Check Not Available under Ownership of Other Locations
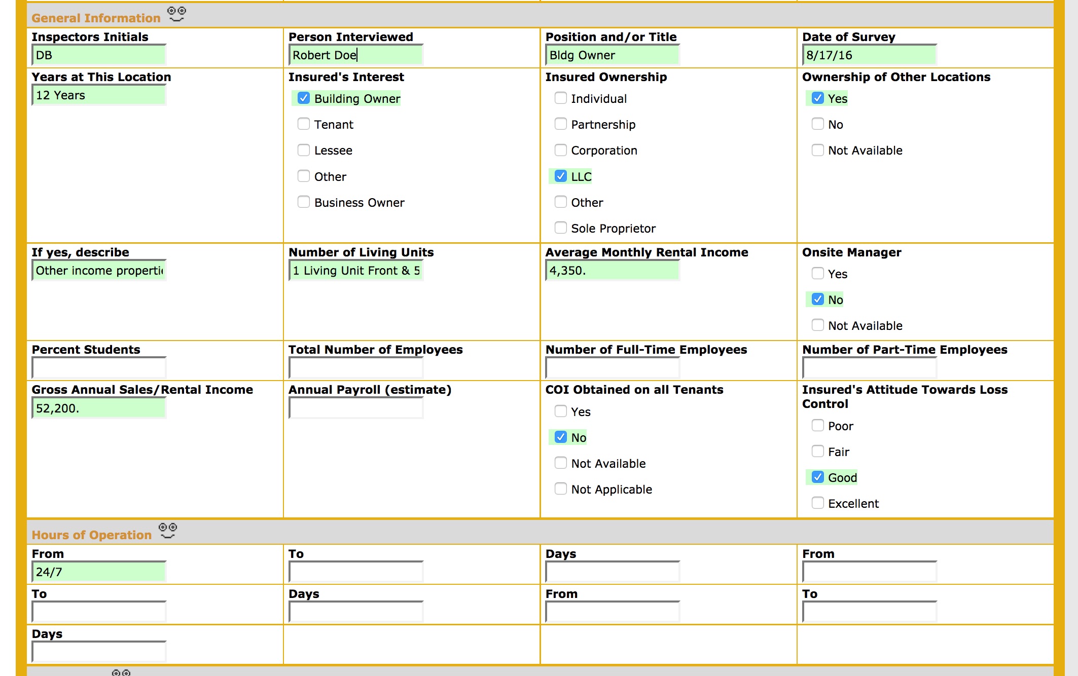Screen dimensions: 1078x676 pyautogui.click(x=817, y=150)
